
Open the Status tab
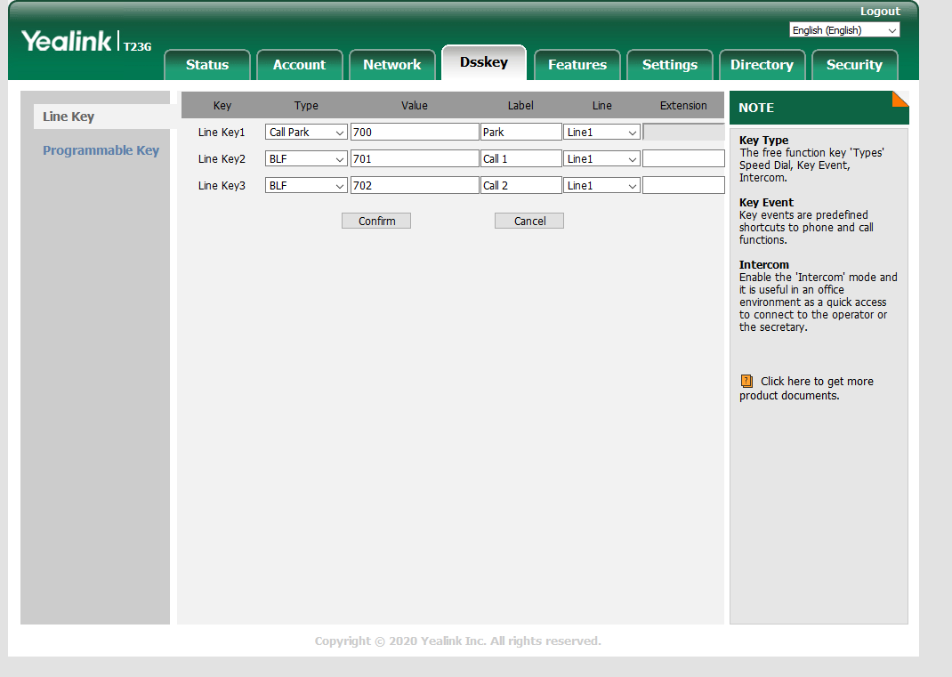point(206,65)
